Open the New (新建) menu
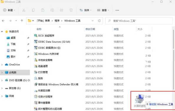175x111 pixels. point(9,10)
